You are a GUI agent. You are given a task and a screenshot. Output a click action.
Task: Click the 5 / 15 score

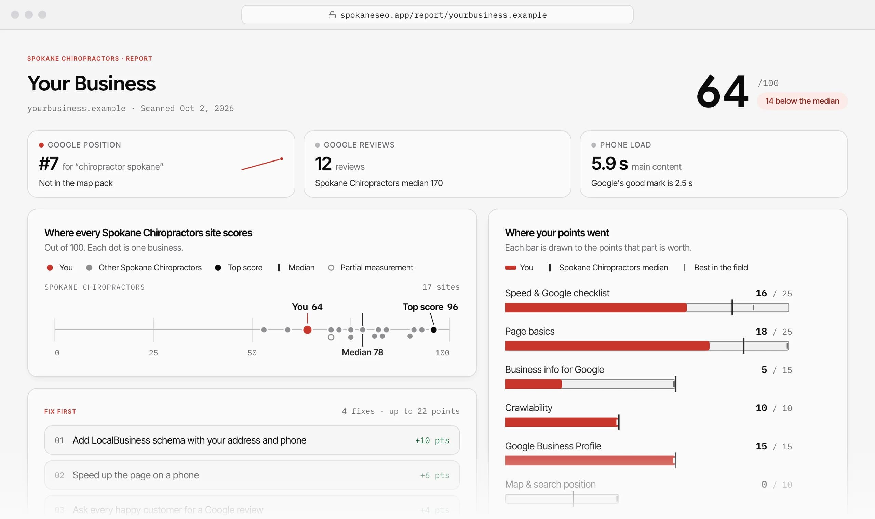(776, 370)
